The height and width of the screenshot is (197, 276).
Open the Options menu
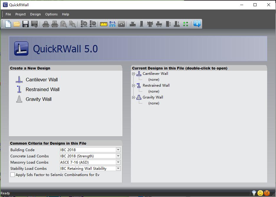[x=51, y=14]
